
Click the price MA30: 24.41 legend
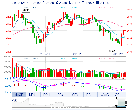click(107, 8)
